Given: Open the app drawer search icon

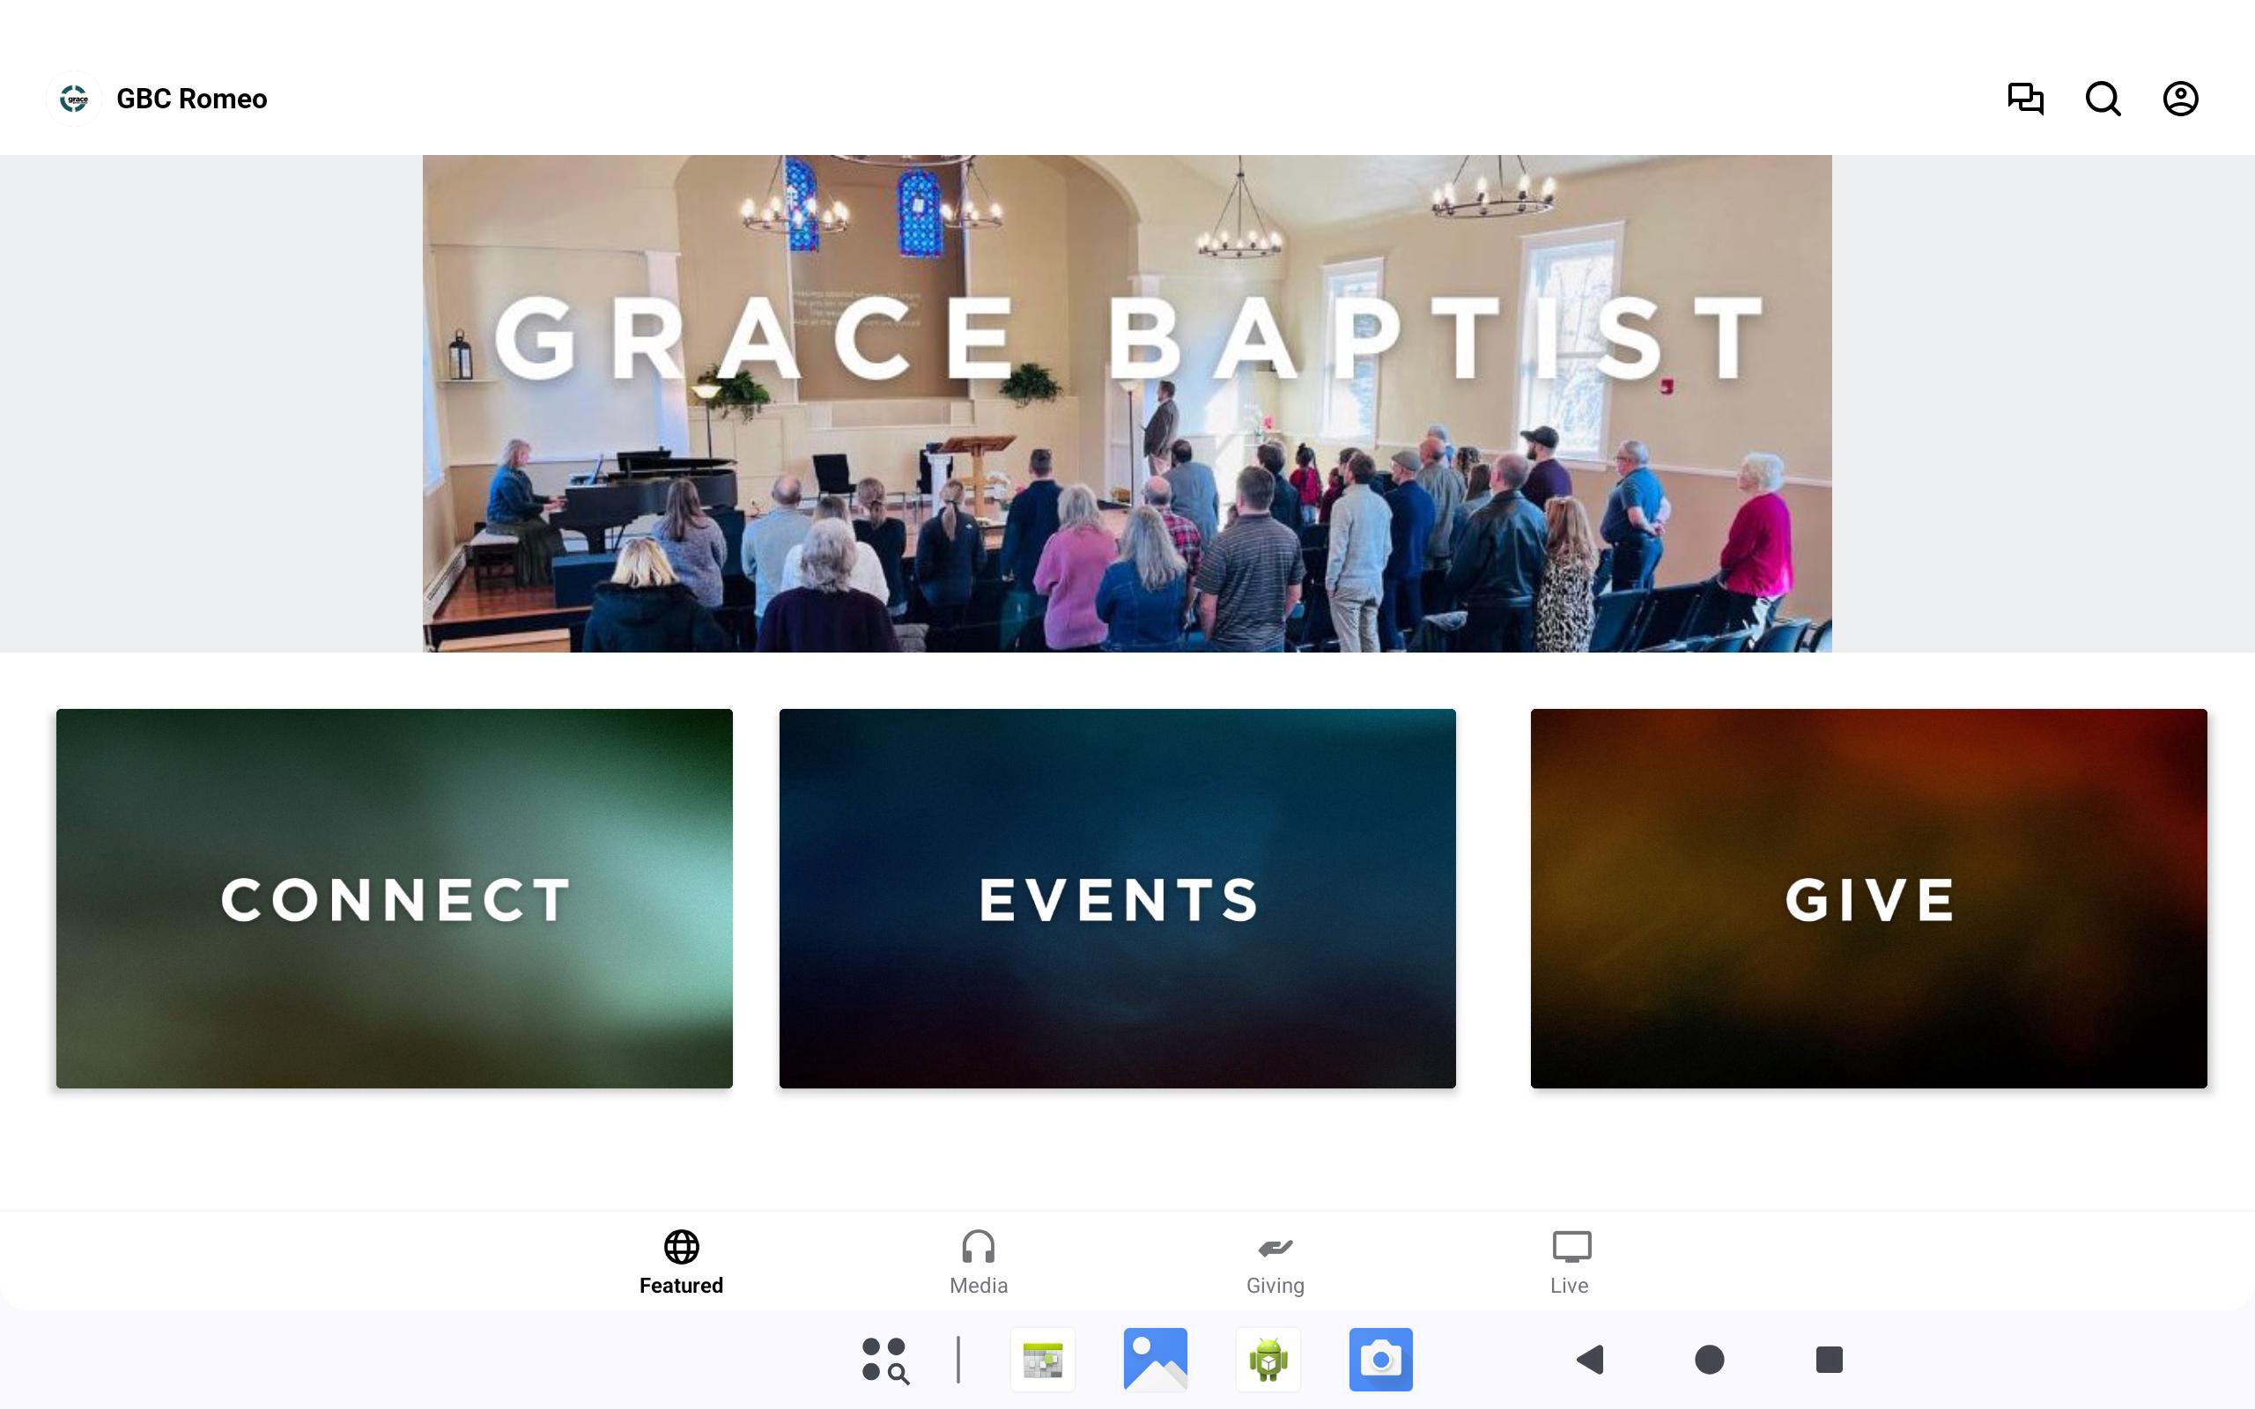Looking at the screenshot, I should pyautogui.click(x=884, y=1360).
